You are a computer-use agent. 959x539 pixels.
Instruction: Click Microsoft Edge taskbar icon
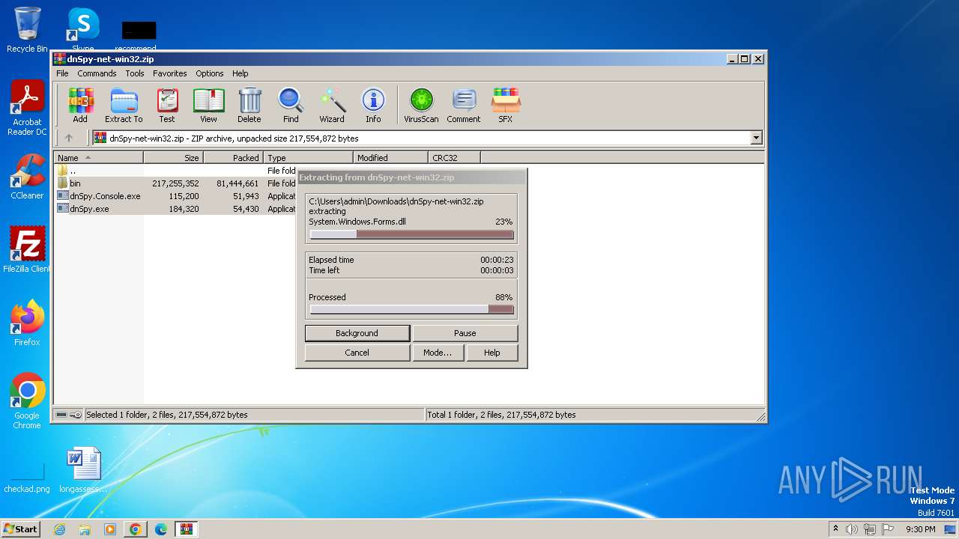tap(160, 529)
